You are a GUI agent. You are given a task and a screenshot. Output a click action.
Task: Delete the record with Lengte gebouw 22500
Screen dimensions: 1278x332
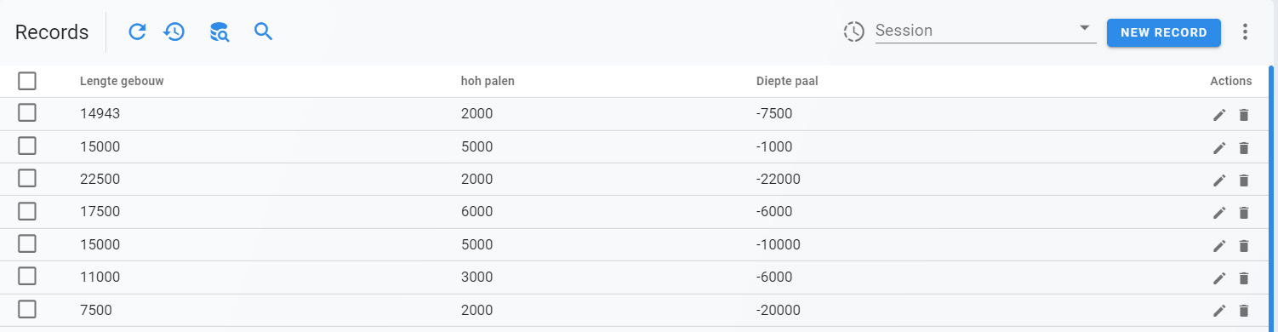tap(1243, 180)
